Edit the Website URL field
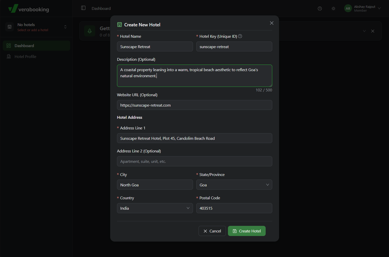The image size is (389, 257). point(194,105)
